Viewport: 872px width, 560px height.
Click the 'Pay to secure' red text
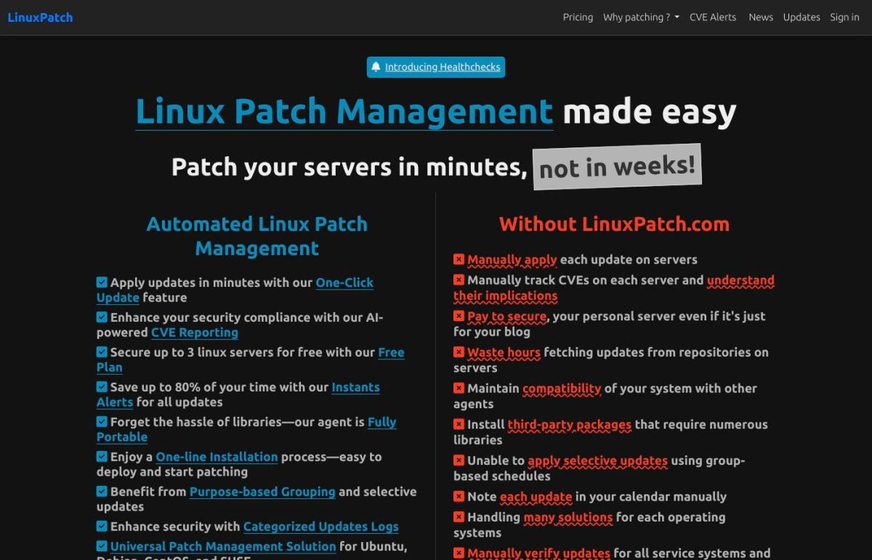click(507, 317)
